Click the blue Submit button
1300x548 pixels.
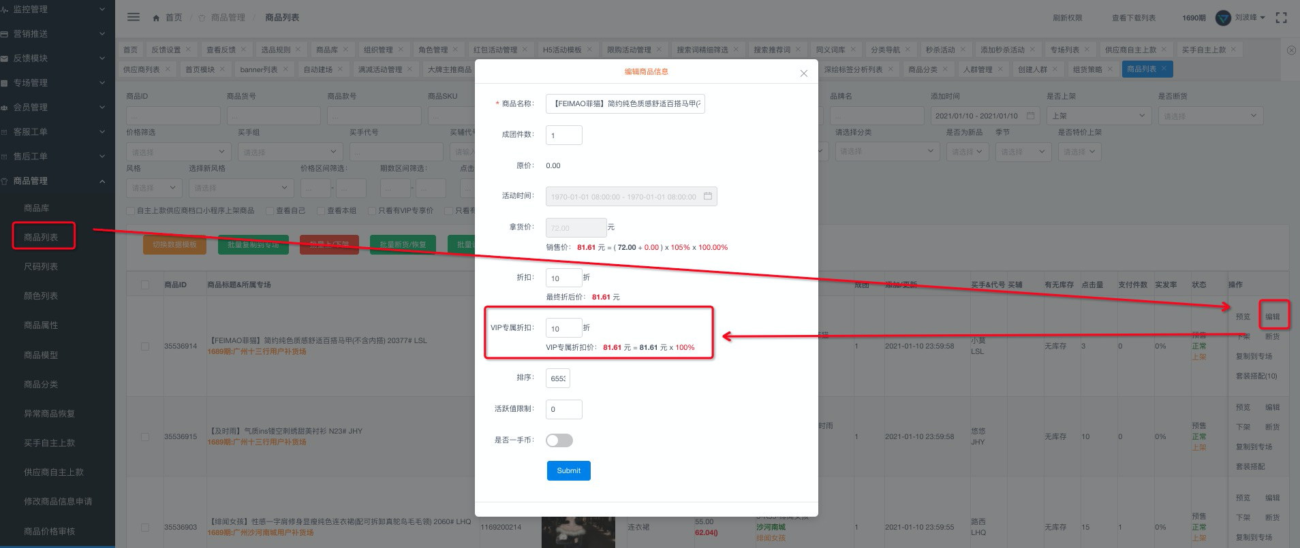tap(569, 471)
